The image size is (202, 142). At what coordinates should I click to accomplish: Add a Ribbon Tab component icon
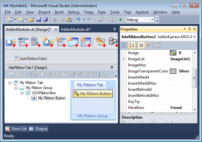tap(11, 42)
